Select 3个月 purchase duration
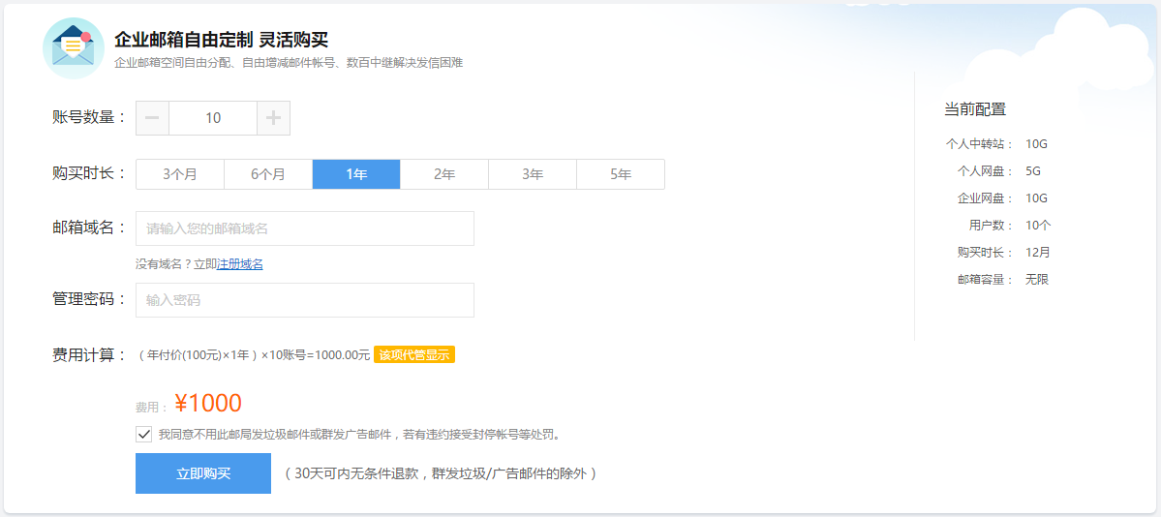The image size is (1161, 517). 180,174
